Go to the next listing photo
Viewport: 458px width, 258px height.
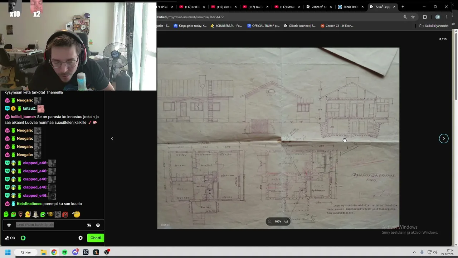coord(444,139)
